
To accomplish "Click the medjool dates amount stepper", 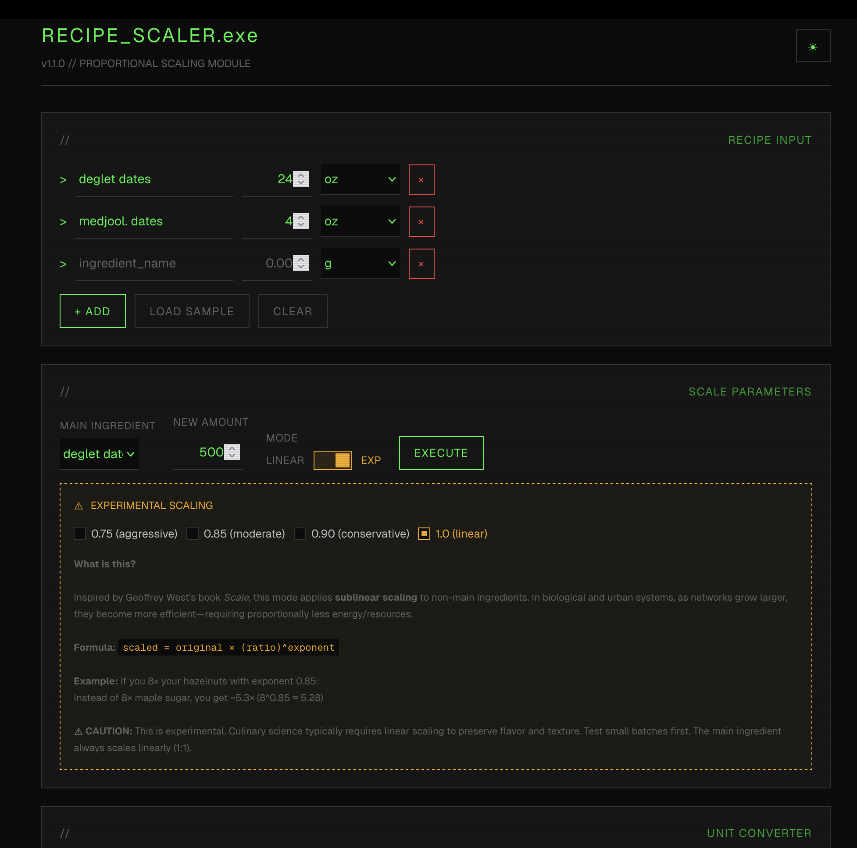I will click(301, 221).
